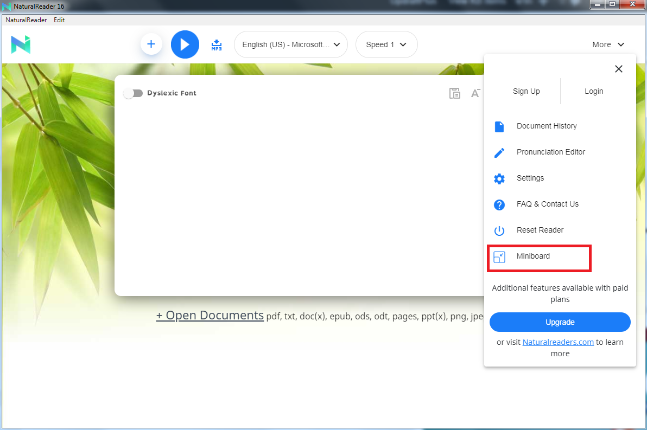This screenshot has height=430, width=647.
Task: Click the Upgrade button
Action: click(560, 322)
